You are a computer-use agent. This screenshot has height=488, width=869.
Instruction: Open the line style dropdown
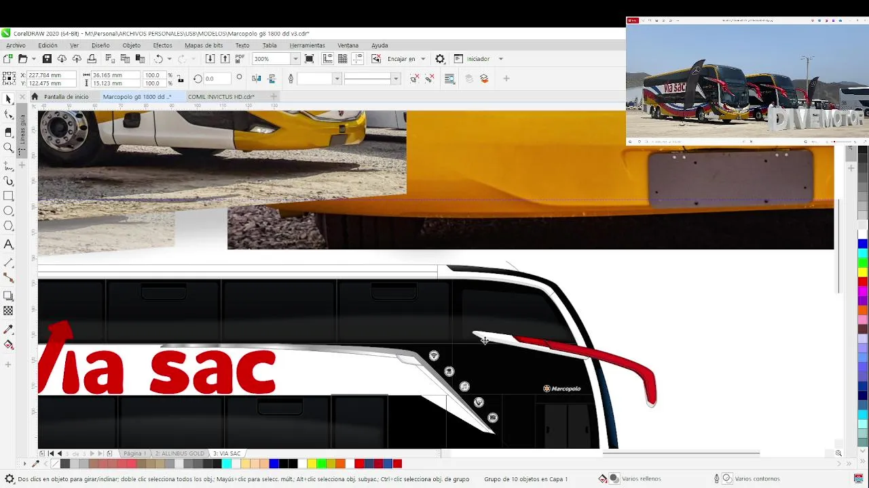pos(396,79)
